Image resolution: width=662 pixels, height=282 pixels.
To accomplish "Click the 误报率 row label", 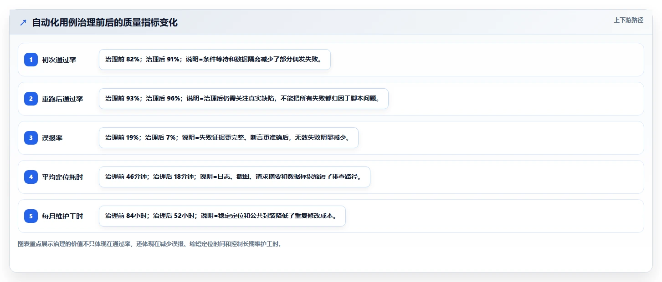I will point(52,138).
